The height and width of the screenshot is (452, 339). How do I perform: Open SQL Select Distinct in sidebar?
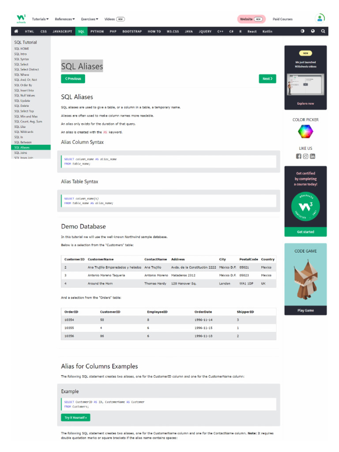click(x=26, y=69)
